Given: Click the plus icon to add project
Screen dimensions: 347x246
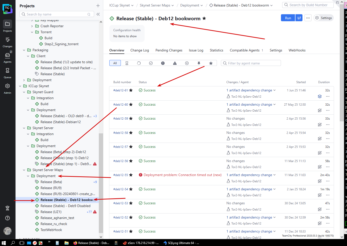Looking at the screenshot, I should 98,6.
